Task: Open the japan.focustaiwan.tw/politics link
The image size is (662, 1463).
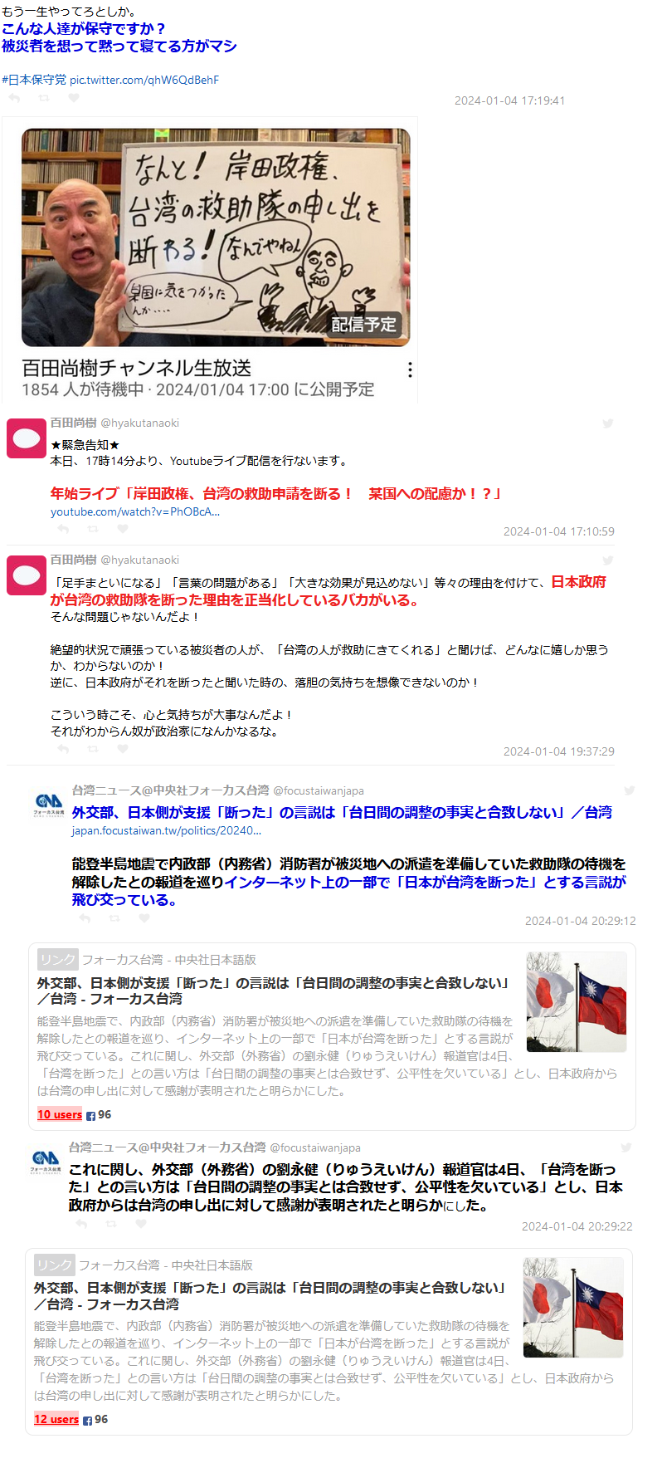Action: point(167,830)
